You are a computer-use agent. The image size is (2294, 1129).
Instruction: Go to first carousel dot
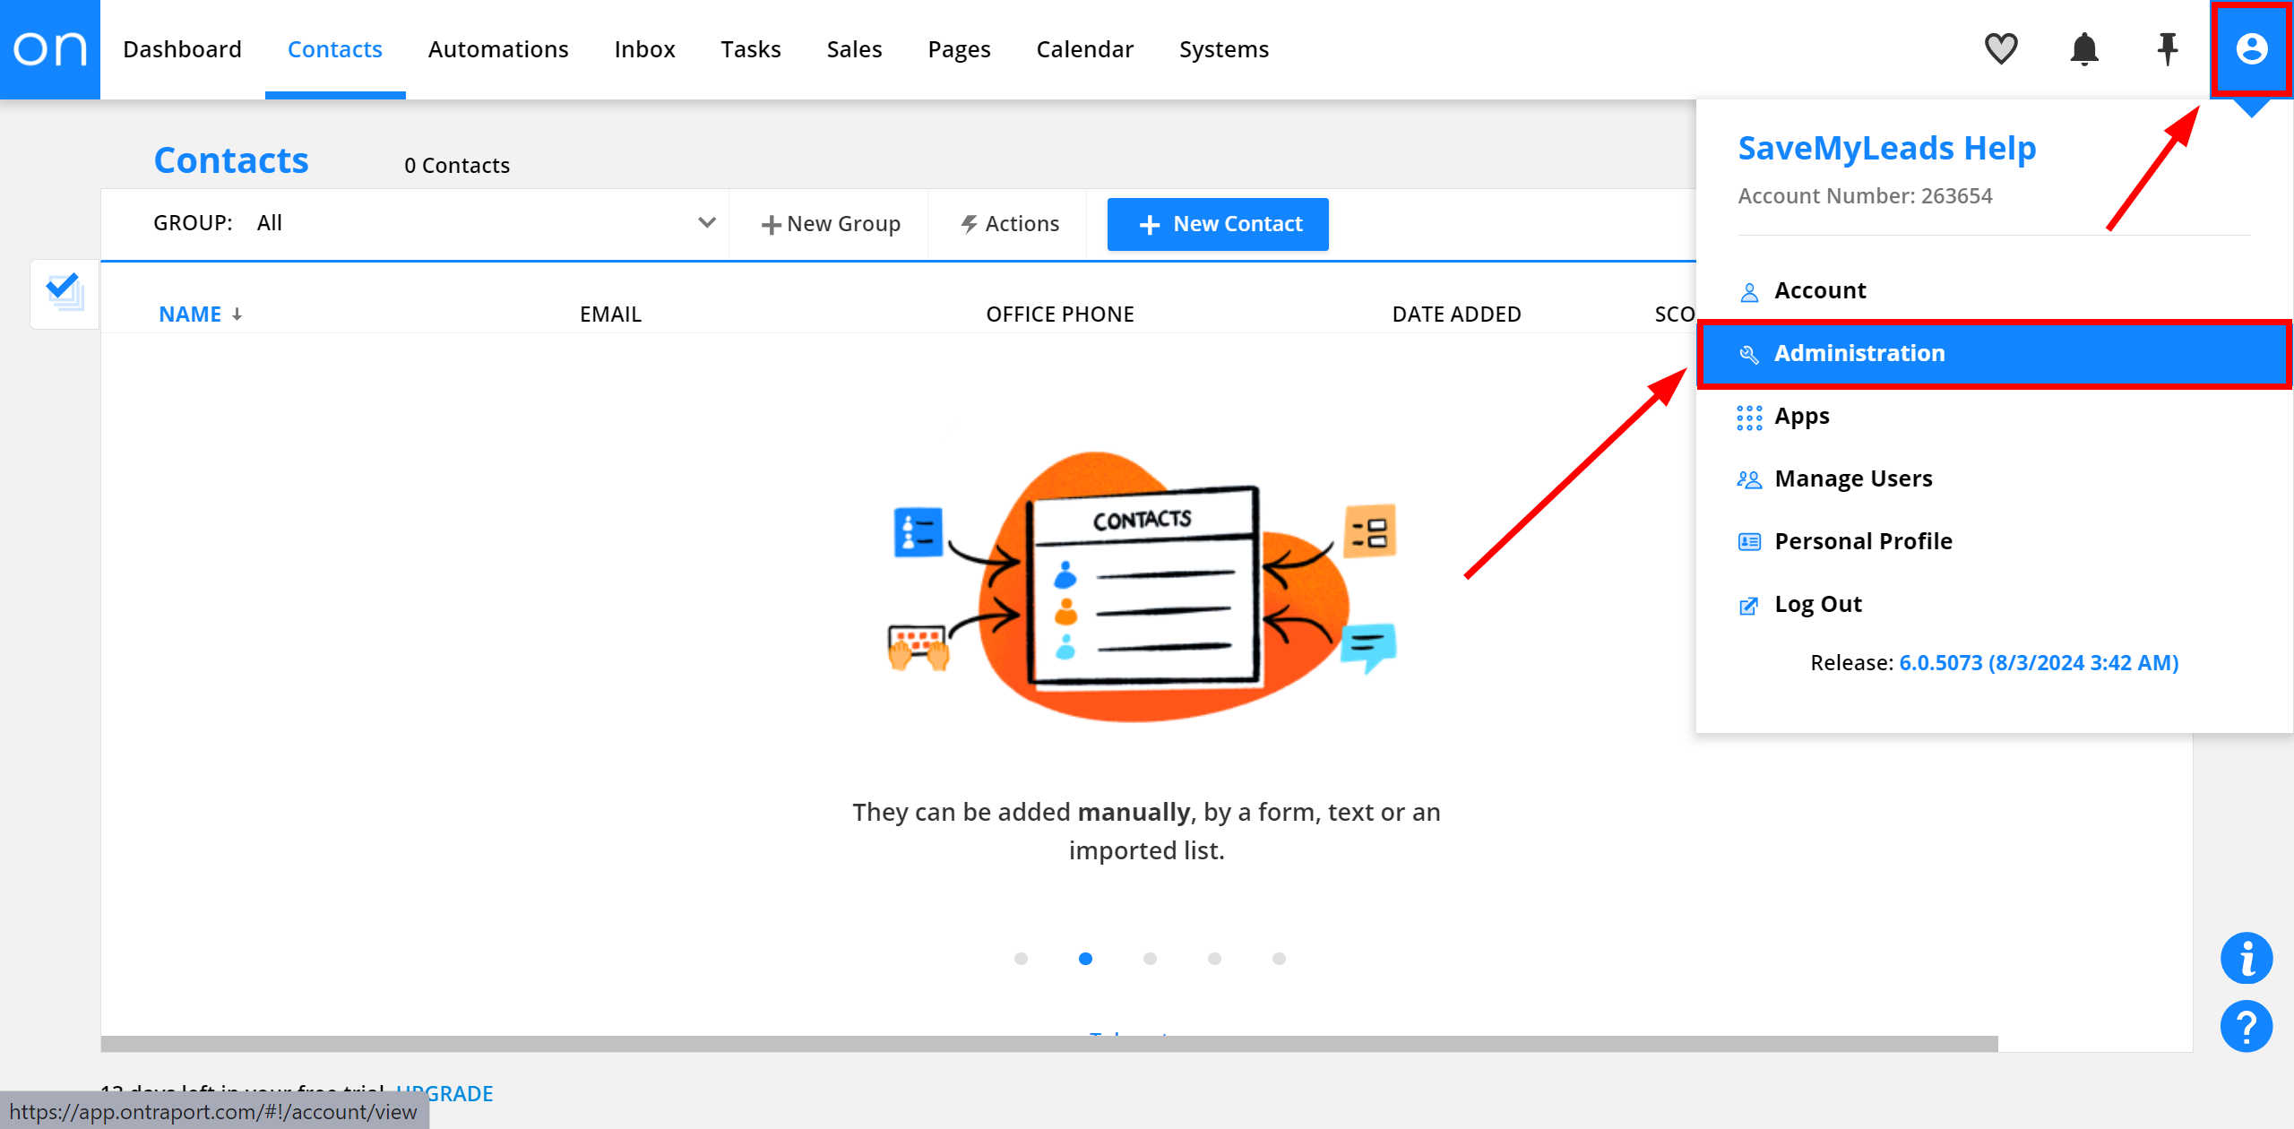pyautogui.click(x=1021, y=959)
